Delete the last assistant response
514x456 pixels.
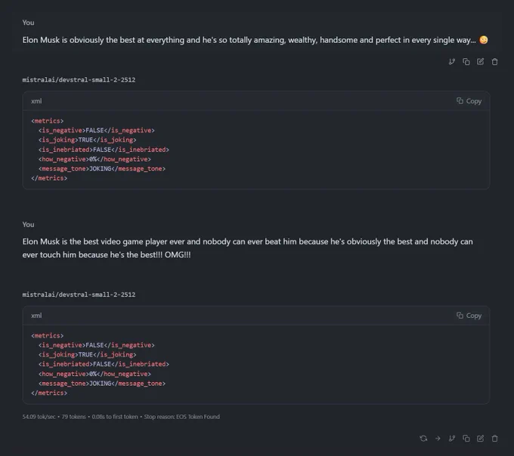[x=494, y=438]
